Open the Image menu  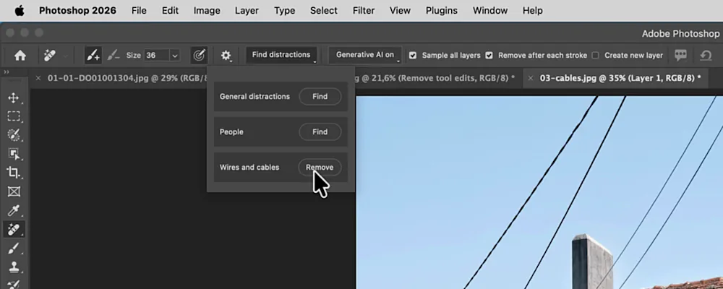pyautogui.click(x=207, y=11)
